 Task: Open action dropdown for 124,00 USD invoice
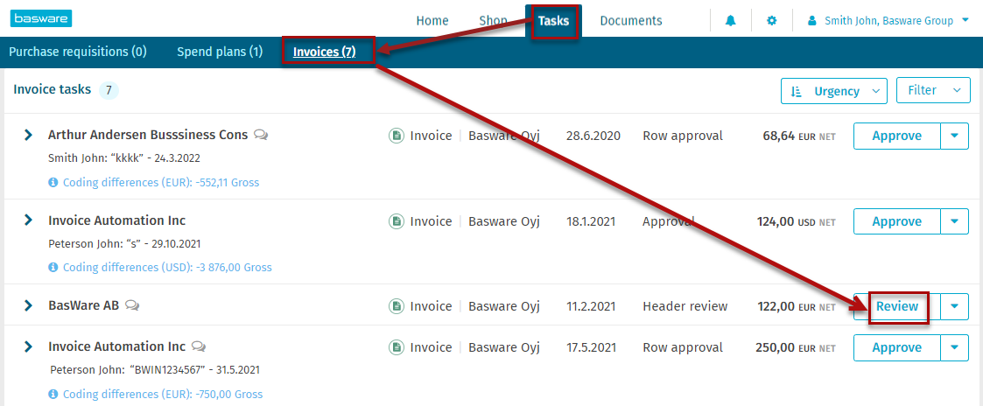(955, 221)
